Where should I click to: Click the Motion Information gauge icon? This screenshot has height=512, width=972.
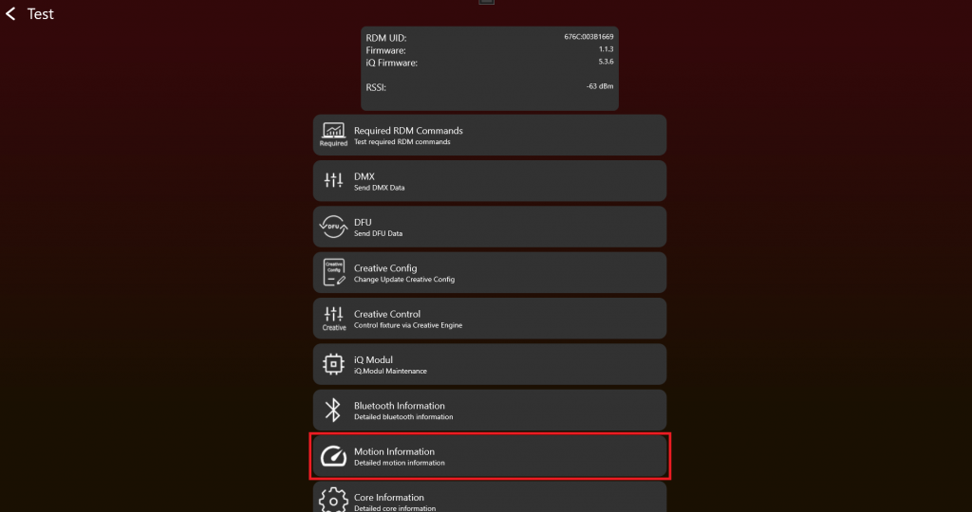click(333, 456)
